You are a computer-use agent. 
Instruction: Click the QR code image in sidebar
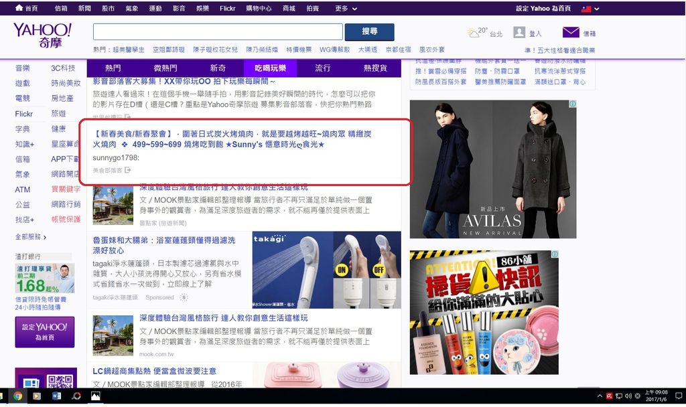(60, 381)
